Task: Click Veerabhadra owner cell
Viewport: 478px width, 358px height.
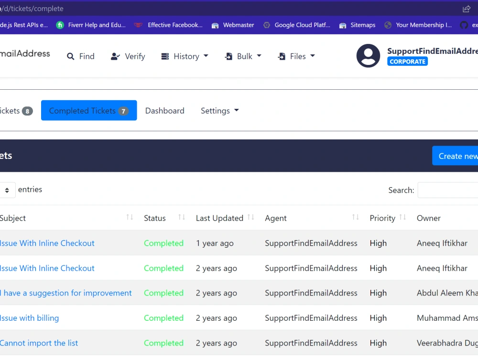Action: point(447,343)
